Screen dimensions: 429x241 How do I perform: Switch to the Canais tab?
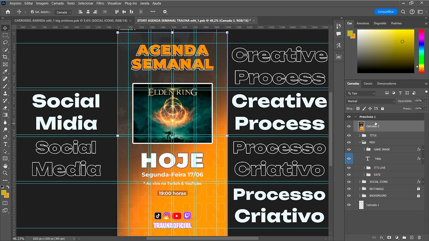[x=368, y=84]
